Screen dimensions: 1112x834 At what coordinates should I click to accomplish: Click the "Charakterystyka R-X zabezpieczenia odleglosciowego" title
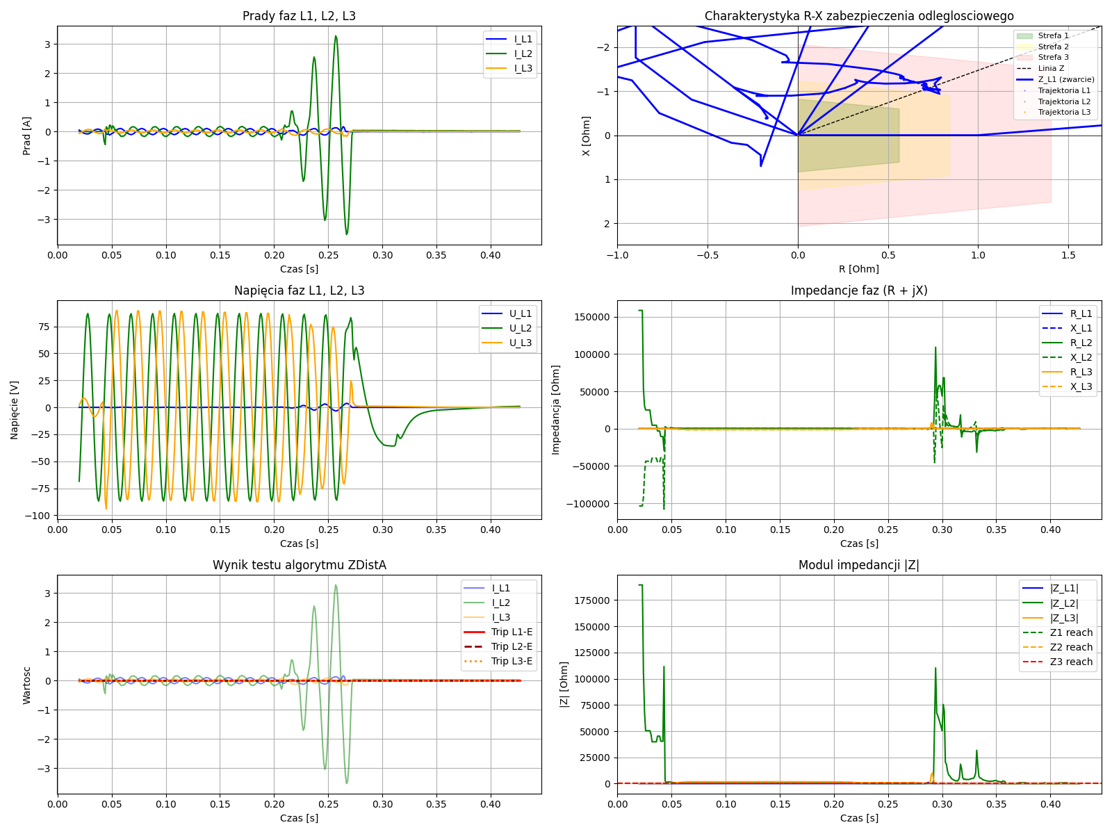click(x=859, y=16)
